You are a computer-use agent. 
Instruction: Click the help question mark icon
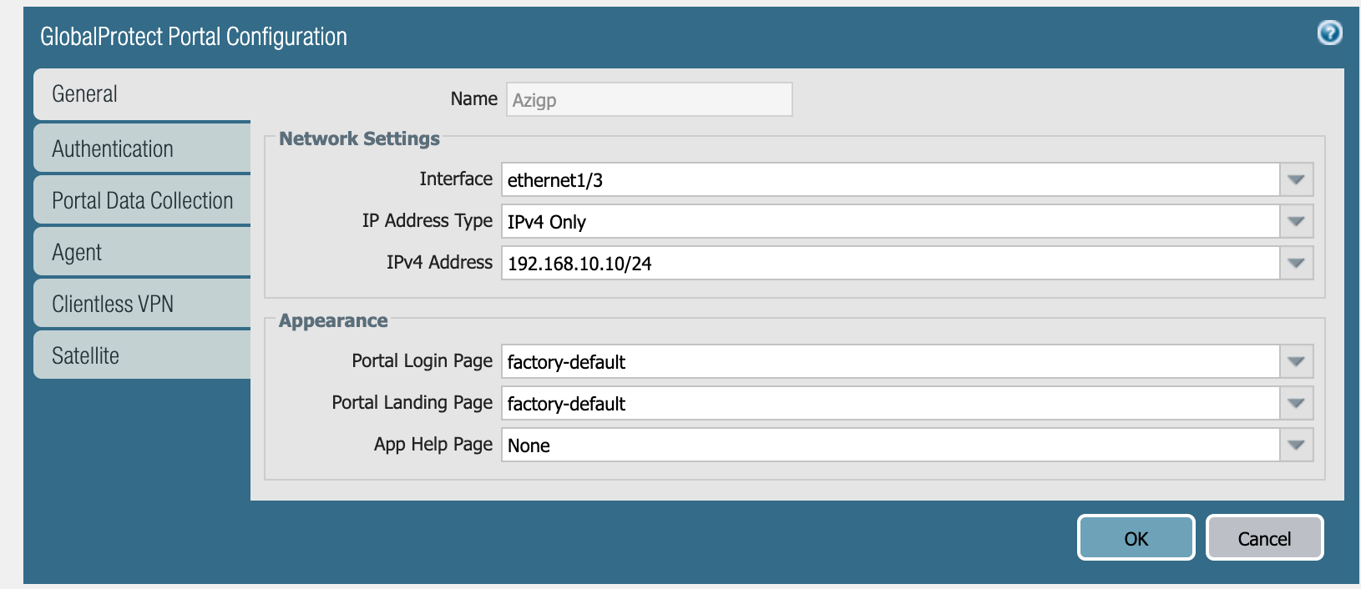[x=1329, y=33]
